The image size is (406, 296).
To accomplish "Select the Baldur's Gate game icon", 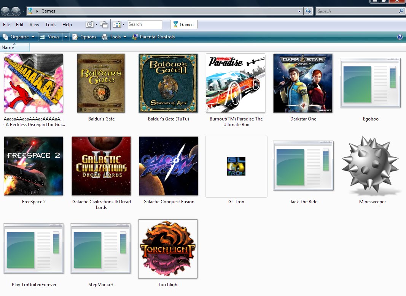I will [x=101, y=83].
